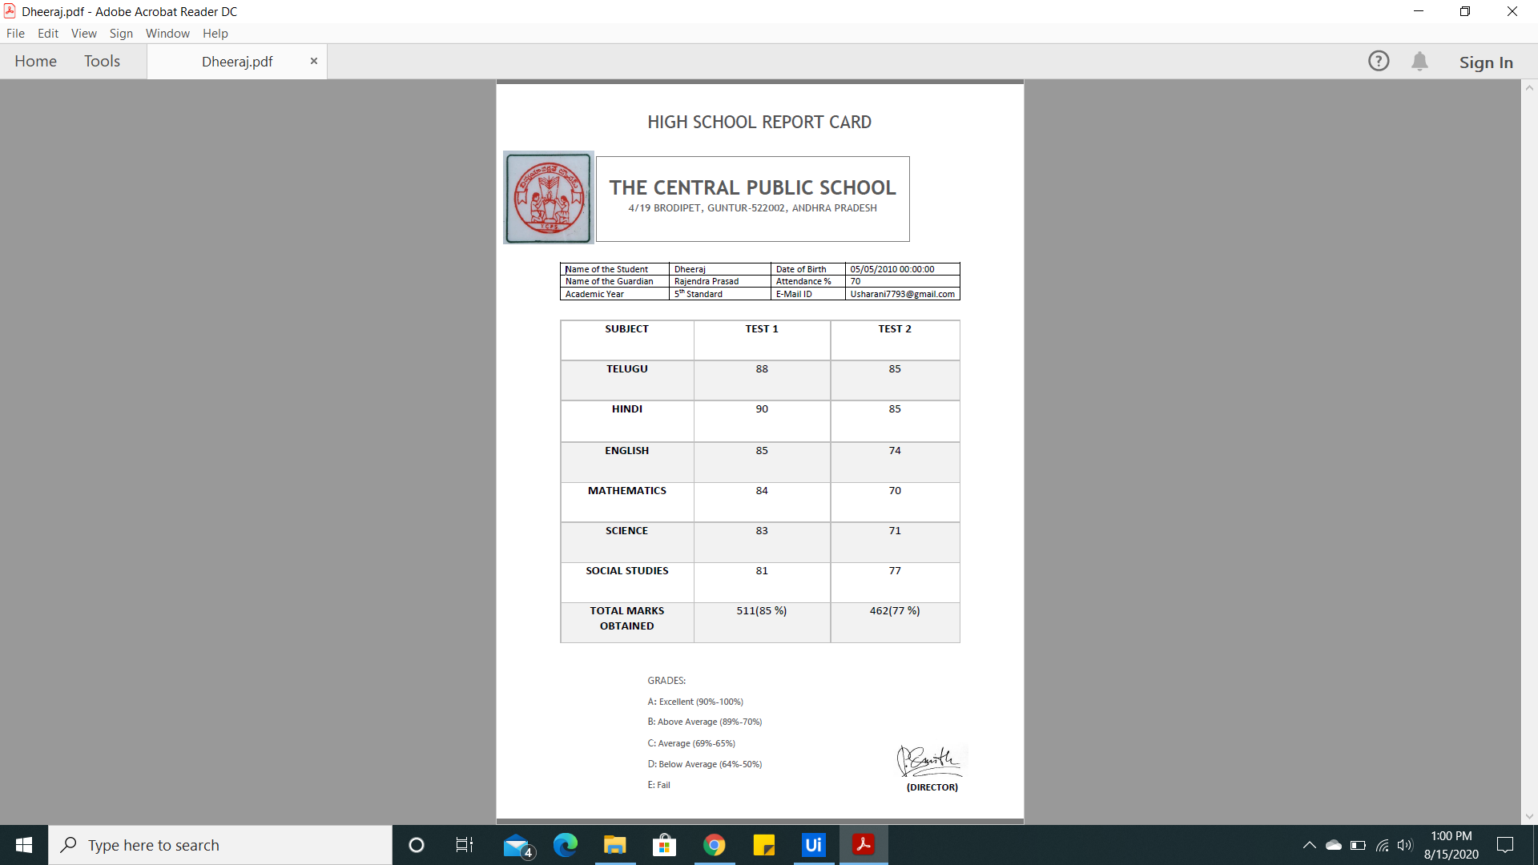Open the Microsoft Store icon

[x=664, y=845]
